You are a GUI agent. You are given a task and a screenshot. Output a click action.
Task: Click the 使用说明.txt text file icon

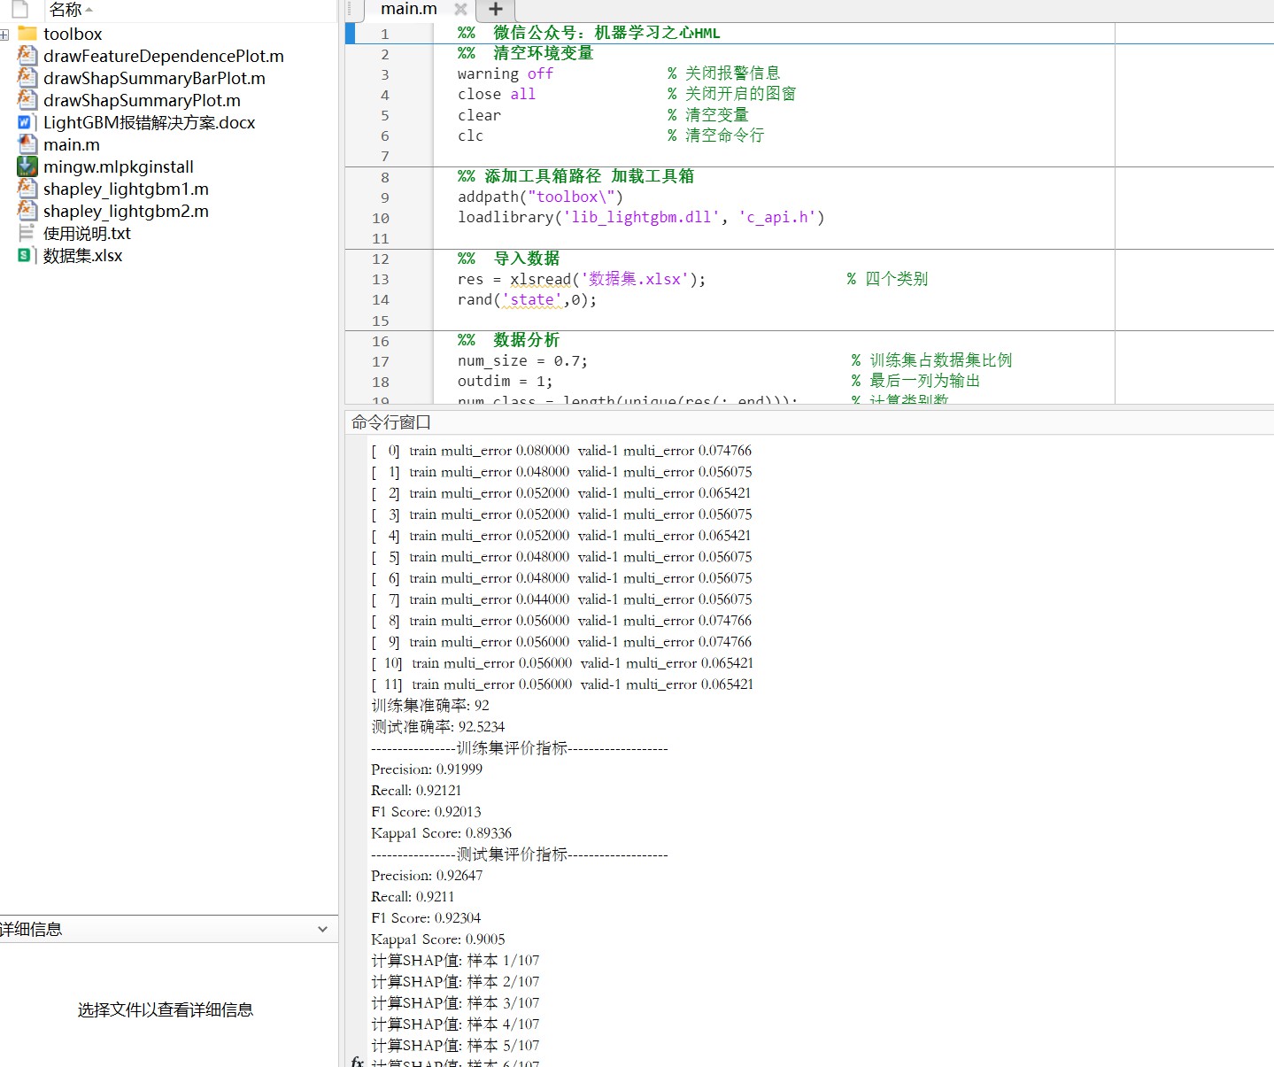point(27,233)
